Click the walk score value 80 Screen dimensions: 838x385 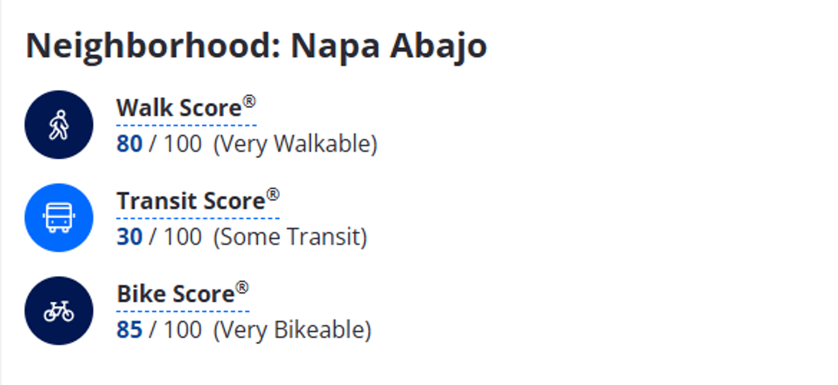(129, 144)
